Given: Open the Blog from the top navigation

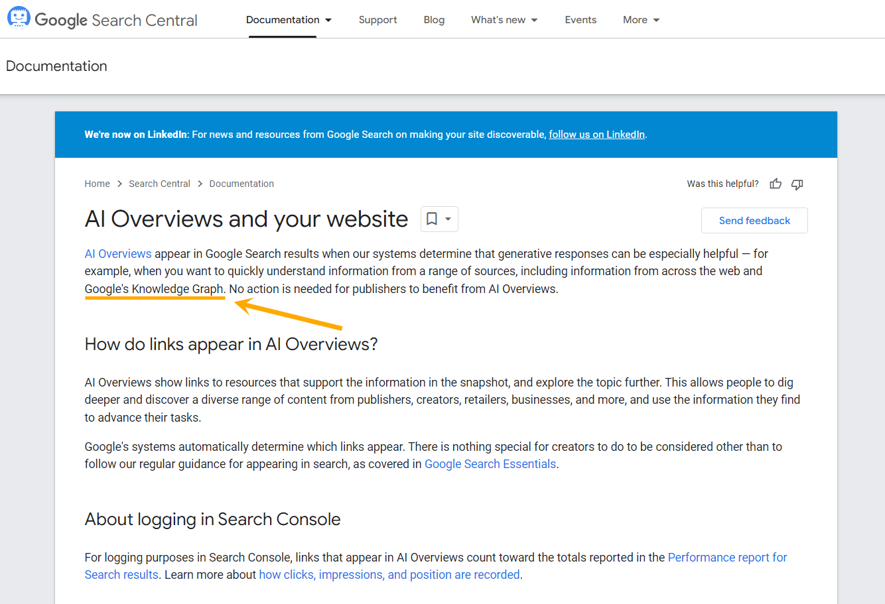Looking at the screenshot, I should (434, 20).
